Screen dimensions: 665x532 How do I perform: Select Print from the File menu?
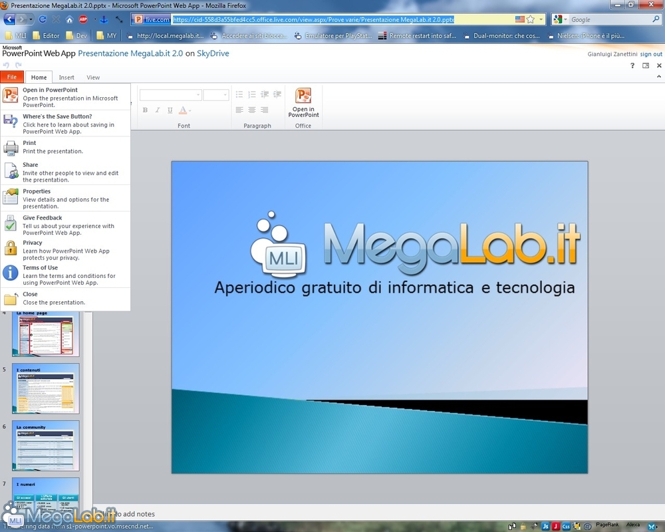click(65, 147)
